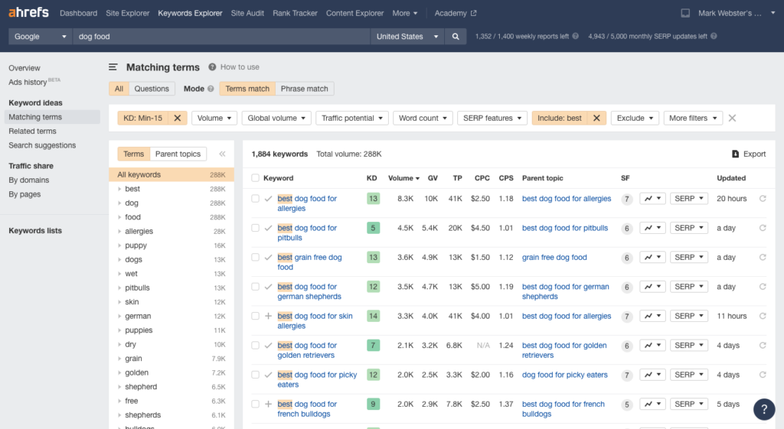Remove the Include: best filter
Screen dimensions: 784x429
[x=596, y=118]
